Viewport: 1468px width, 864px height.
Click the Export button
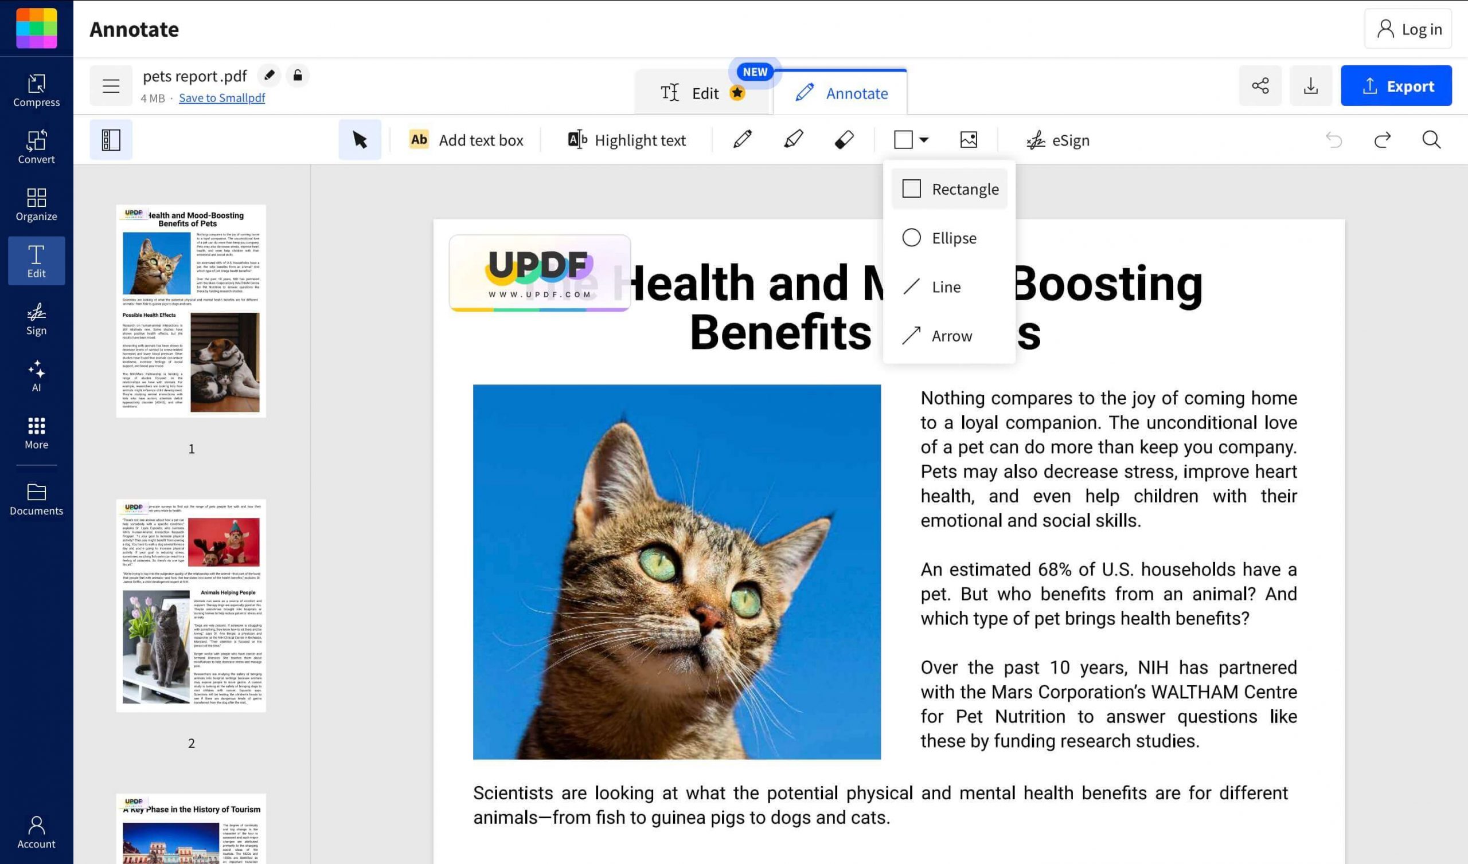[1396, 85]
